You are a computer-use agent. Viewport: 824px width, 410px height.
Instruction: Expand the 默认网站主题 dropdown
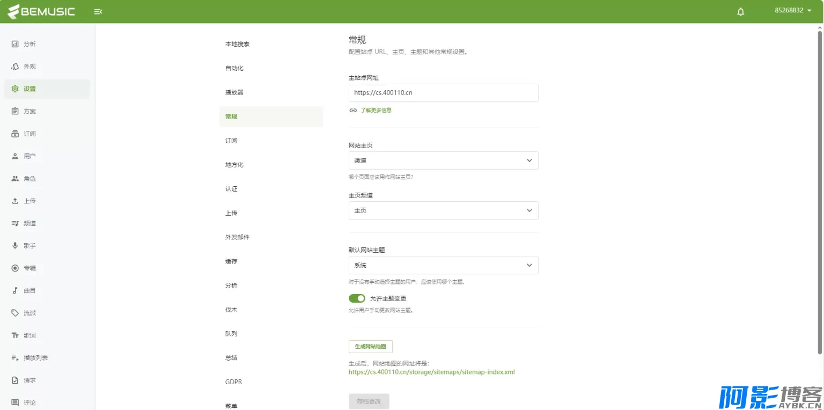click(443, 265)
